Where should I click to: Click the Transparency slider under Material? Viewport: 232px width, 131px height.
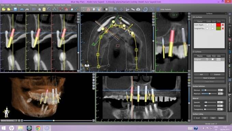210,109
